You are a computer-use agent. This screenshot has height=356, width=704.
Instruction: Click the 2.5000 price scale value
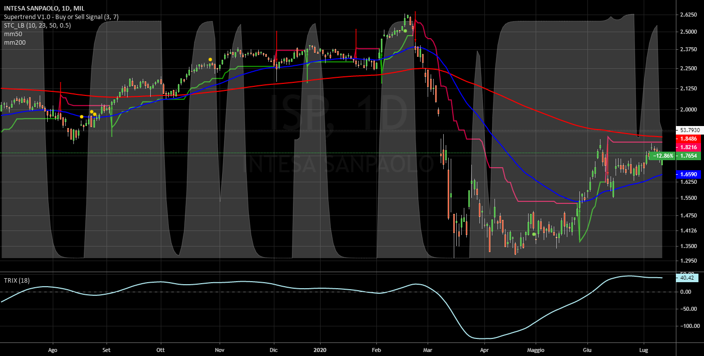(687, 32)
